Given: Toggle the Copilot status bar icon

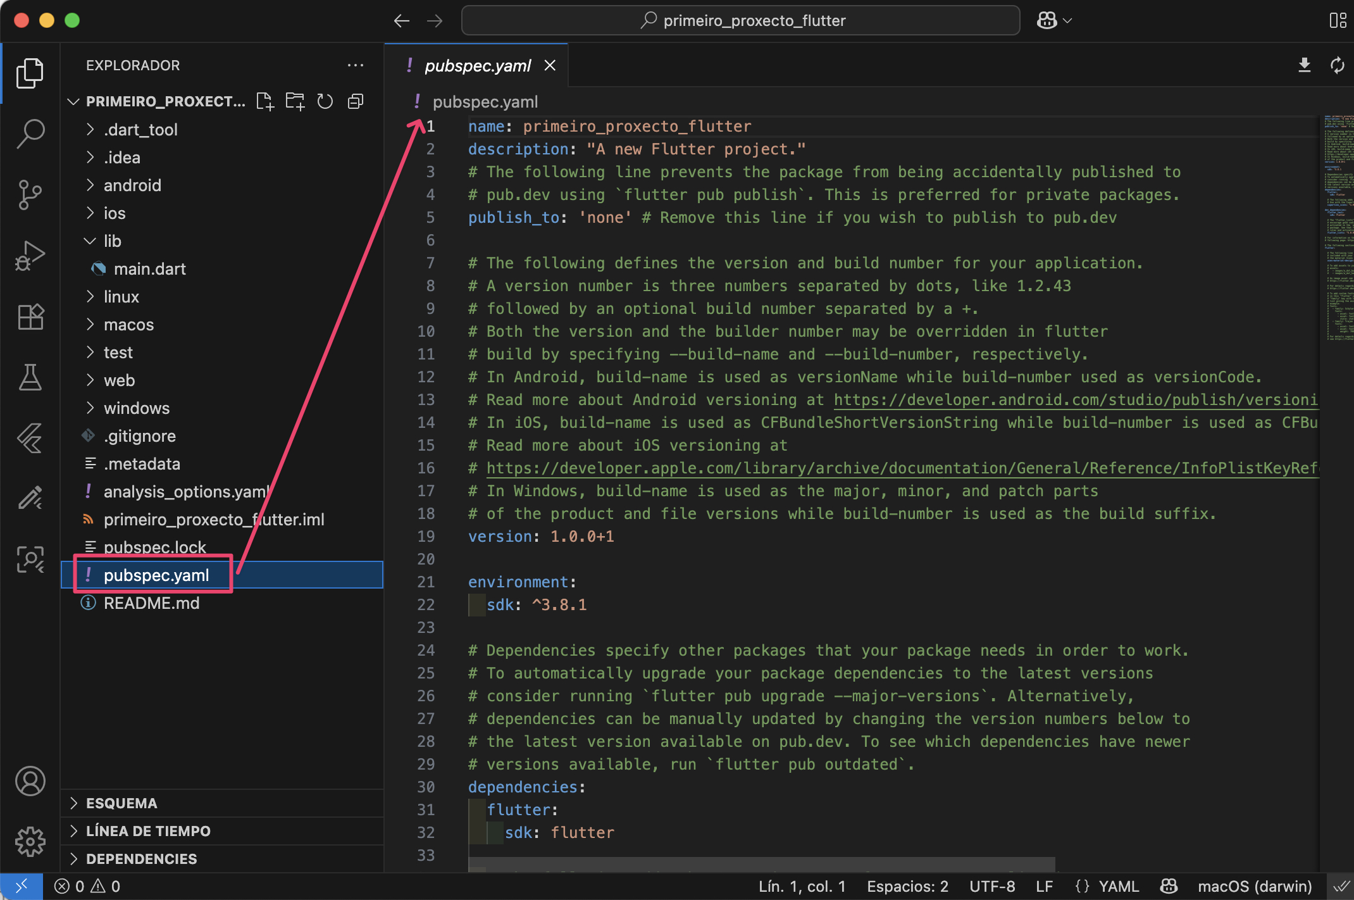Looking at the screenshot, I should coord(1169,886).
